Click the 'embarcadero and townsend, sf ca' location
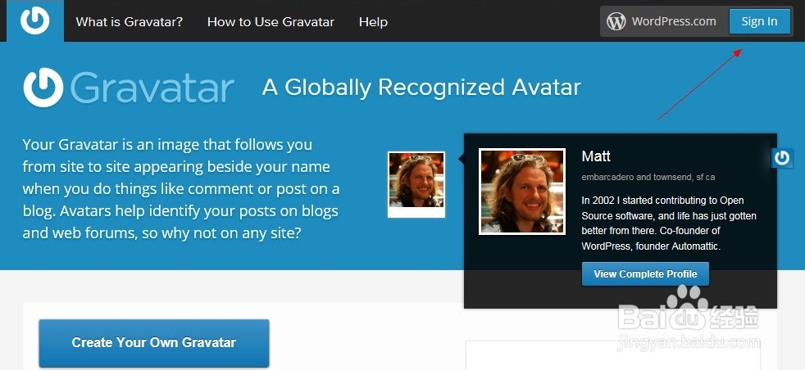The width and height of the screenshot is (805, 370). point(648,178)
